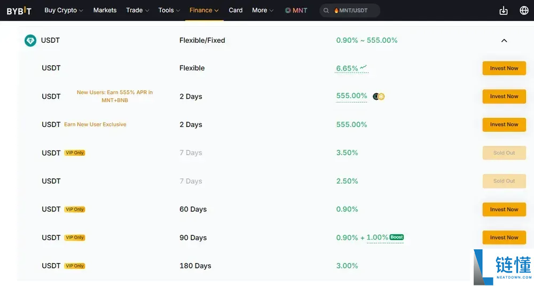Click the 1.00% boost APR value
534x286 pixels.
378,237
